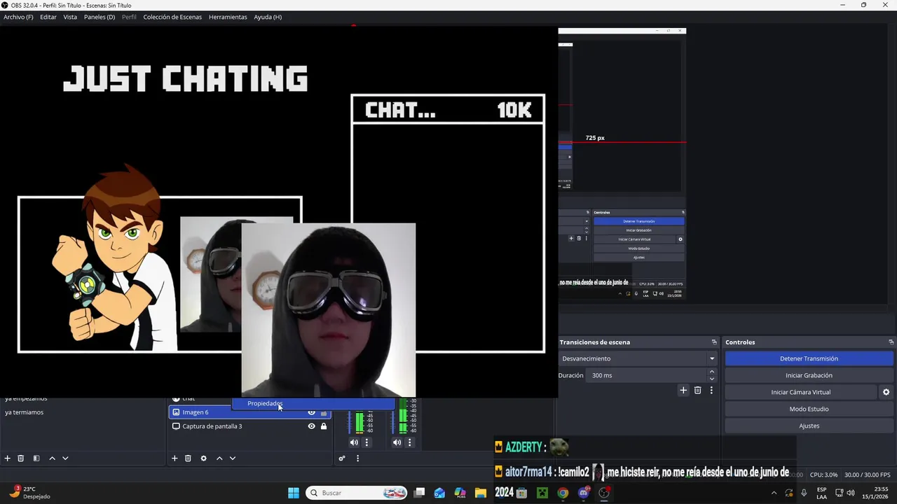Viewport: 897px width, 504px height.
Task: Click first audio channel volume meter
Action: [x=360, y=422]
